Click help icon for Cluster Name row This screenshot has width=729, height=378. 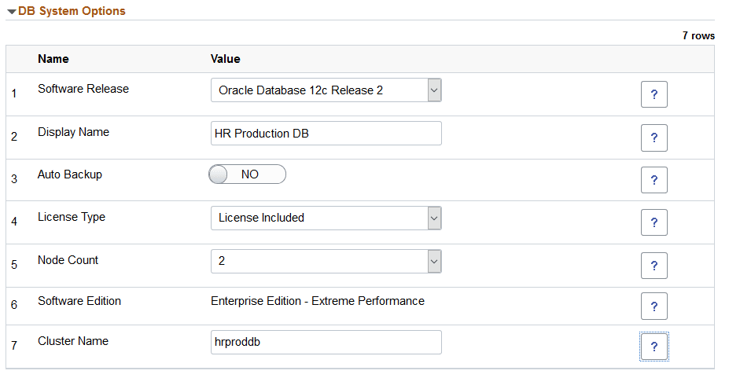[654, 347]
